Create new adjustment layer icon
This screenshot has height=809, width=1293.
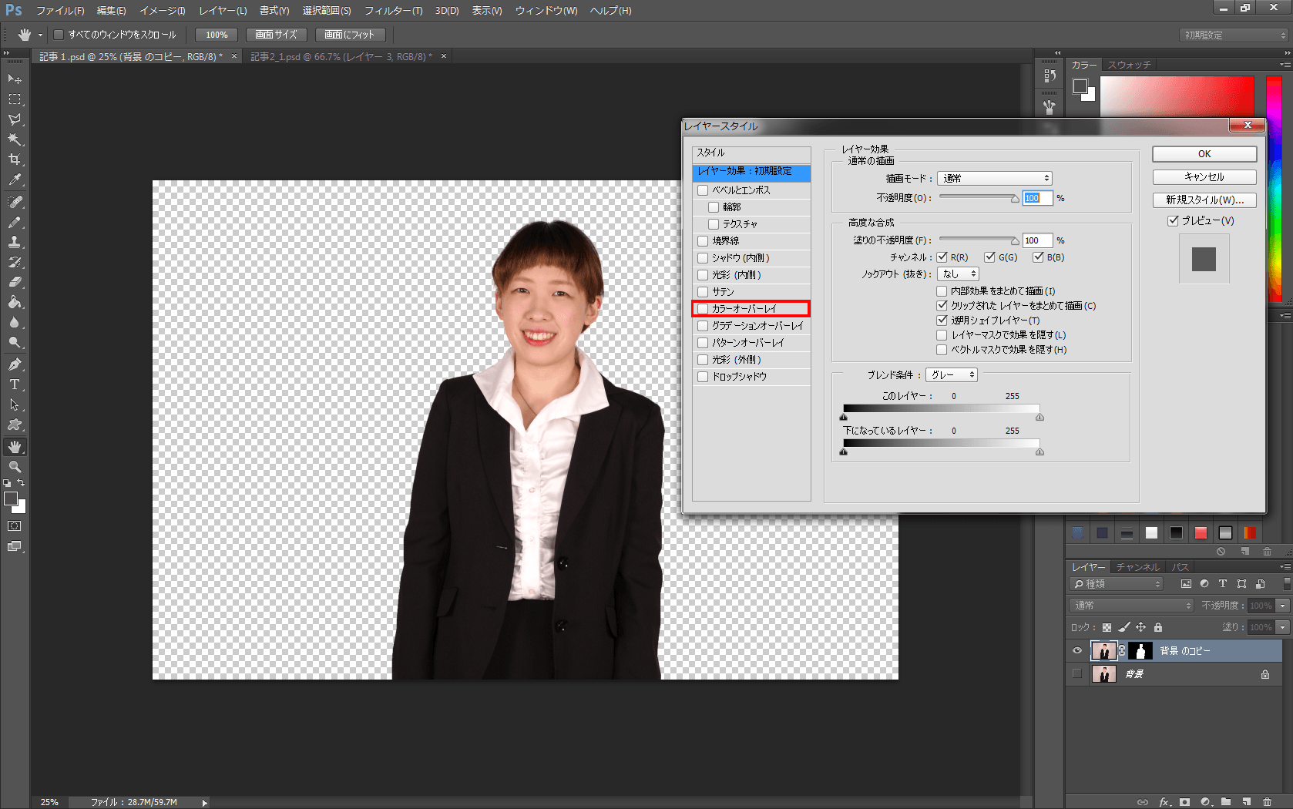click(x=1205, y=802)
